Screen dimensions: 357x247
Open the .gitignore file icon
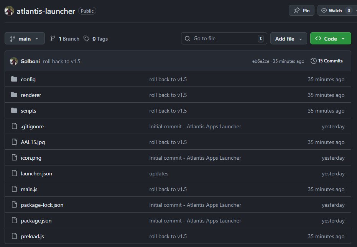[14, 126]
